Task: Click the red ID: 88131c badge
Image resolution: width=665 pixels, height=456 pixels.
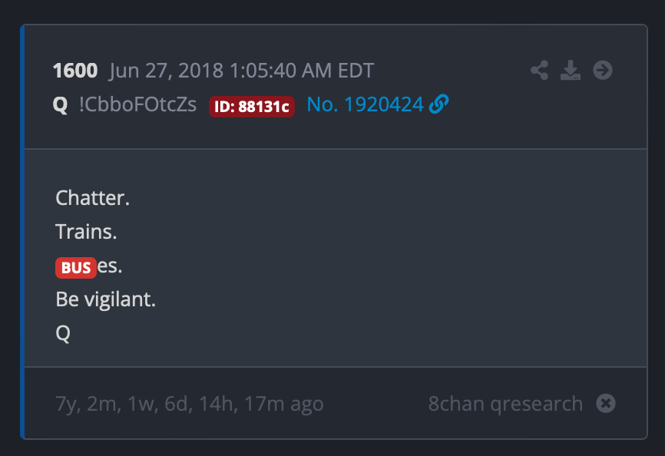Action: tap(251, 106)
